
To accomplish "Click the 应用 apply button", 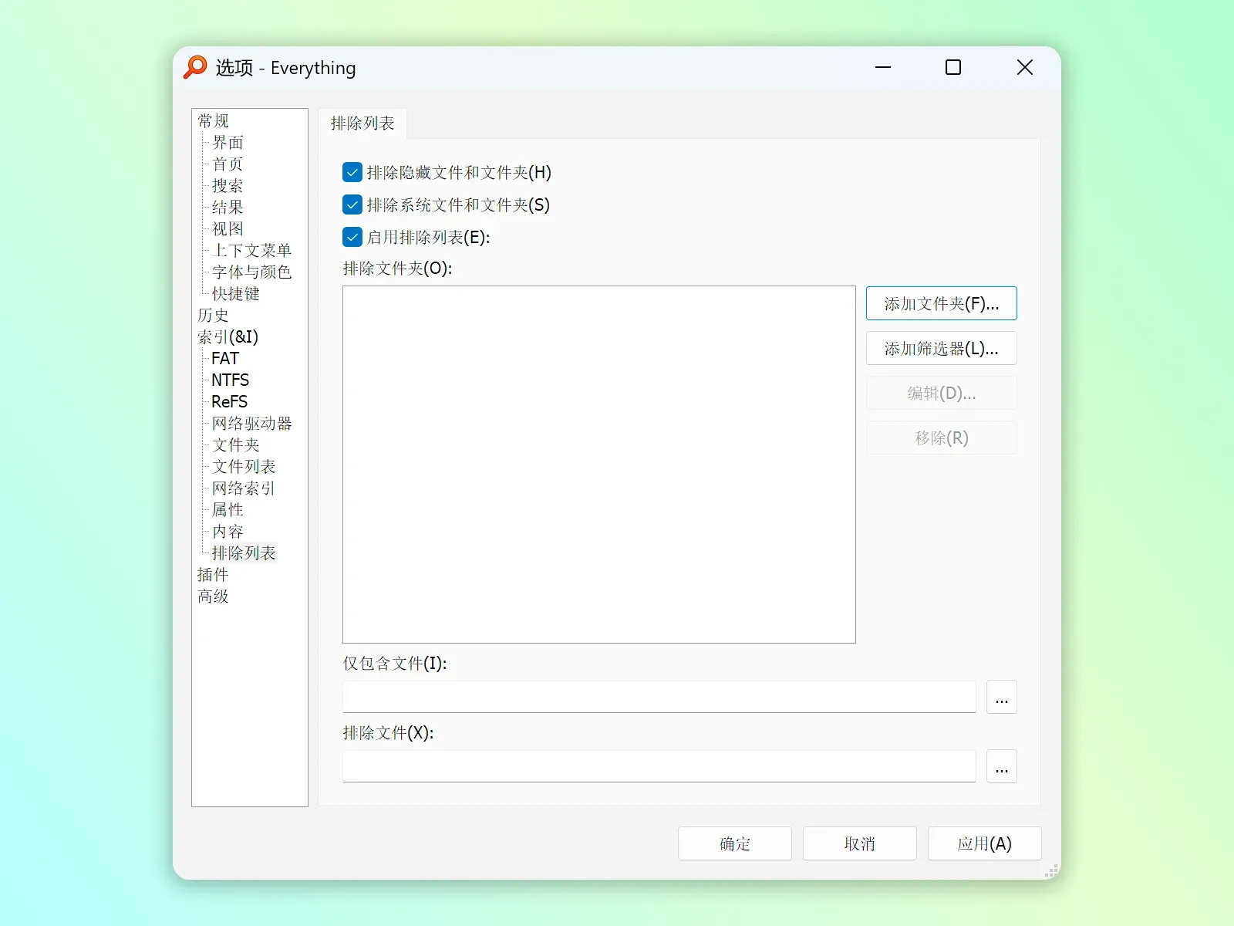I will click(x=984, y=843).
